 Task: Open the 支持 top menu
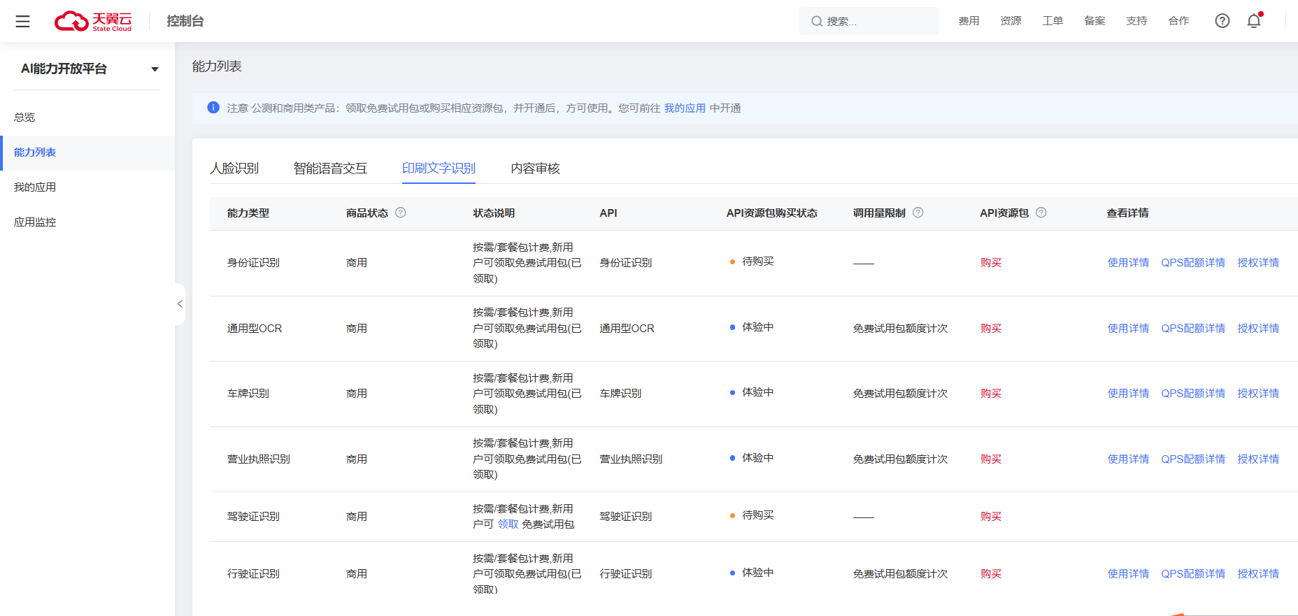click(x=1136, y=21)
